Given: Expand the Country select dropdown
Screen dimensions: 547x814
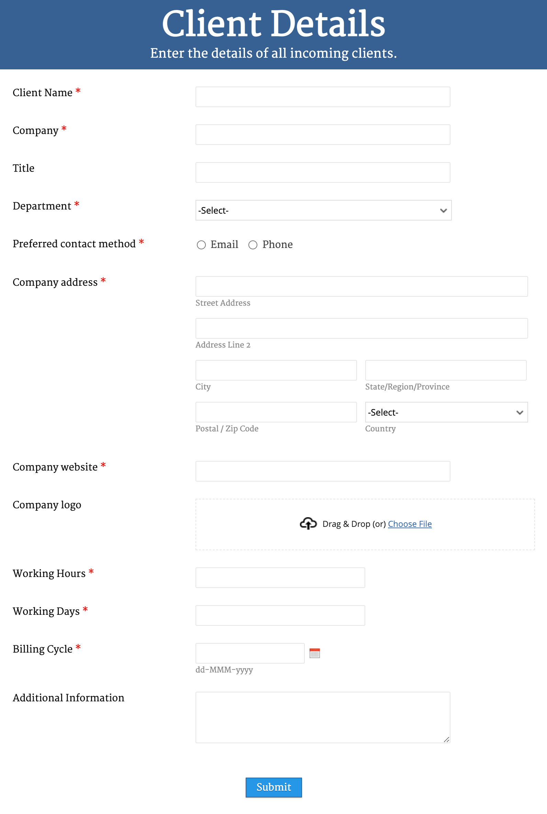Looking at the screenshot, I should [x=446, y=412].
